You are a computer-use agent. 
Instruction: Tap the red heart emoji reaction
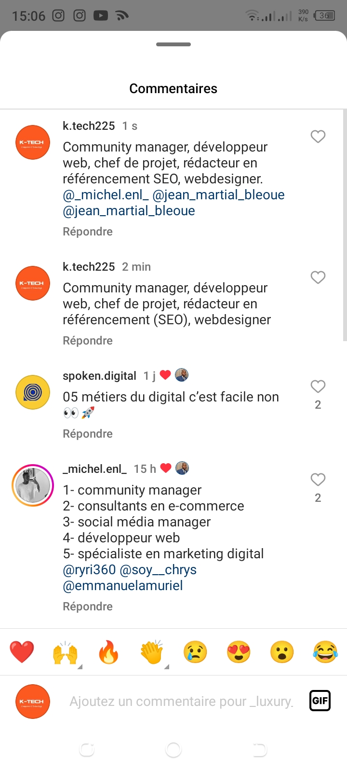[22, 652]
